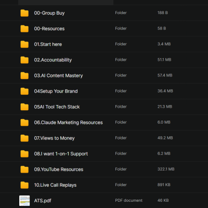The height and width of the screenshot is (208, 208).
Task: Select the file name '08.I want 1-on-1 Support'
Action: pos(61,154)
